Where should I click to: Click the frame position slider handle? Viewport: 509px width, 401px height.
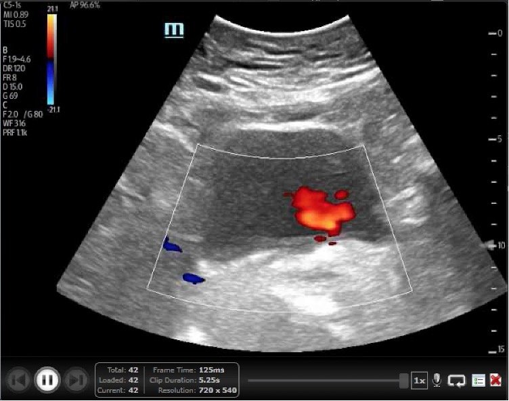click(x=403, y=380)
